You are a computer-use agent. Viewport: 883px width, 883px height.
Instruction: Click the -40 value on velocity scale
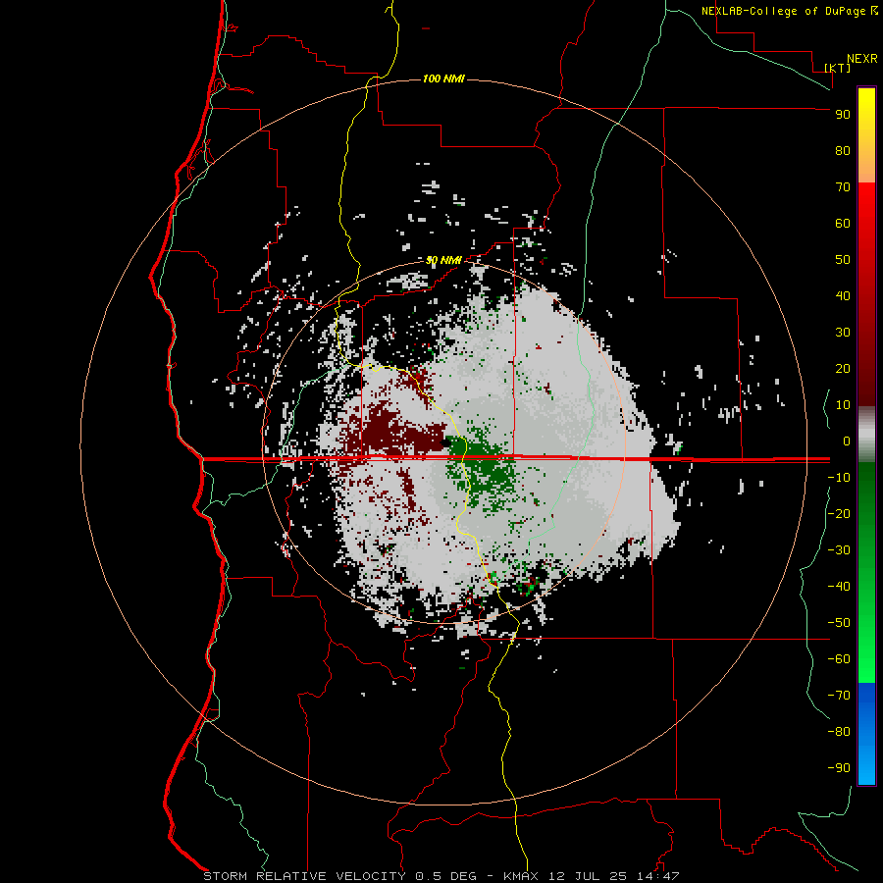pos(839,587)
